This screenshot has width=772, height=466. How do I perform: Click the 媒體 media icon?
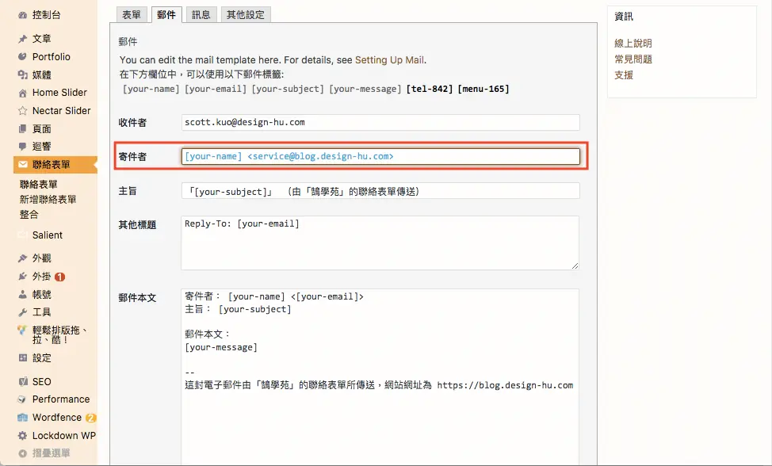[x=22, y=74]
